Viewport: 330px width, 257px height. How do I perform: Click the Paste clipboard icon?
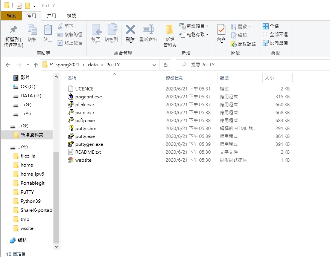(48, 29)
